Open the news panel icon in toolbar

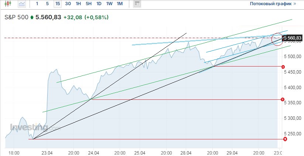(x=137, y=4)
